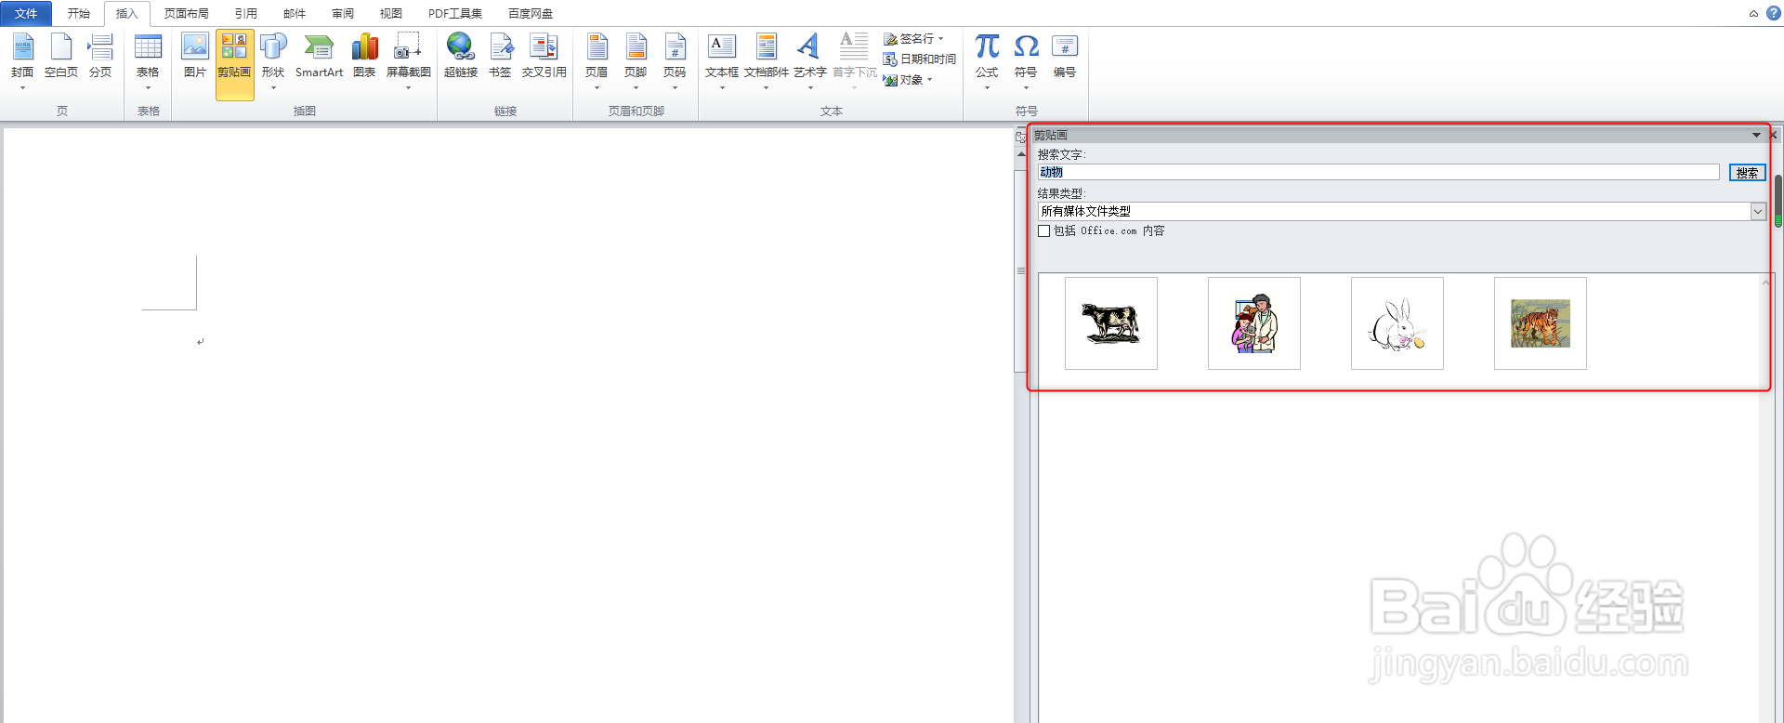The image size is (1784, 723).
Task: Expand the result type (所有媒体文件类型) dropdown
Action: pyautogui.click(x=1758, y=212)
